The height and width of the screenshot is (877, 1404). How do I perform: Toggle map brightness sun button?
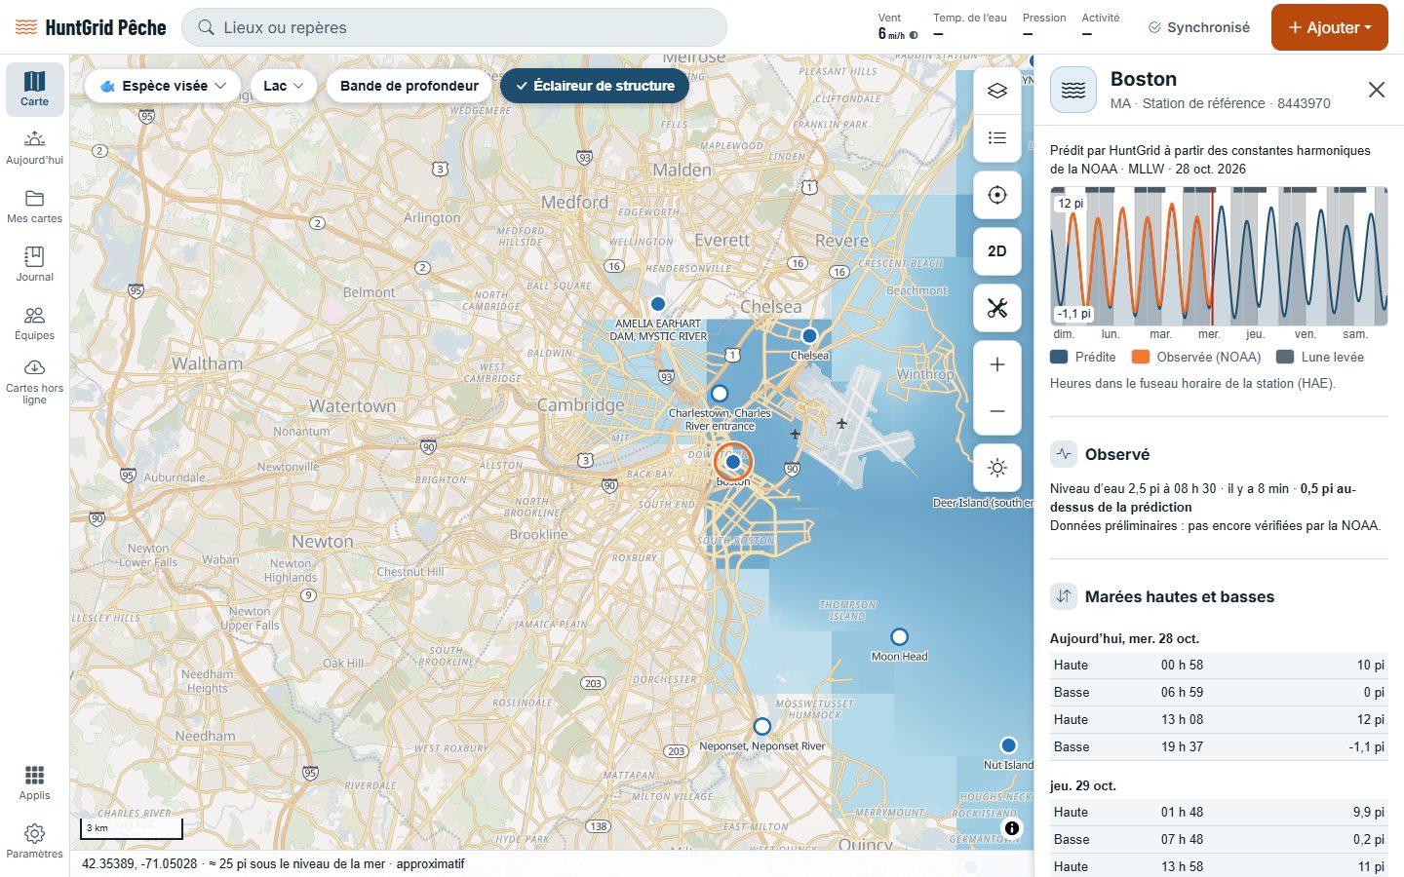996,468
